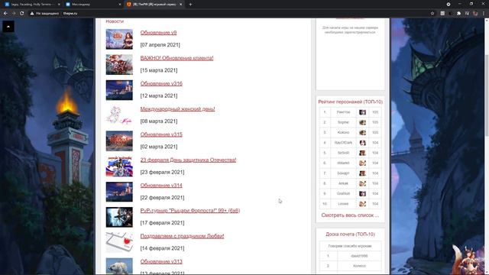Click the not-secure warning icon in address bar
This screenshot has width=489, height=275.
[x=32, y=14]
